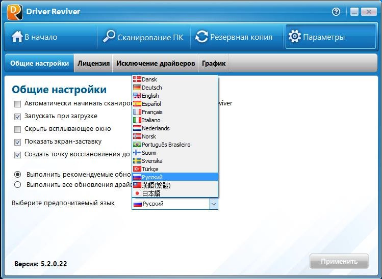This screenshot has width=382, height=279.
Task: Click the home icon for В начало
Action: click(x=17, y=37)
